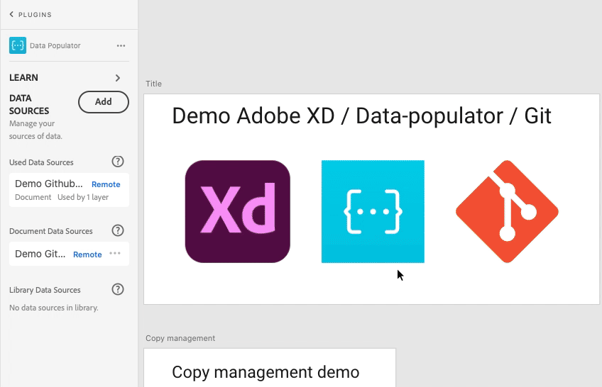Expand the LEARN section chevron

[118, 78]
